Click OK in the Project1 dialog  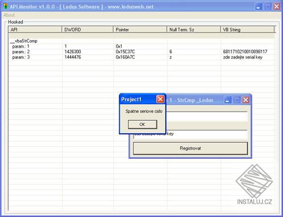coord(143,125)
